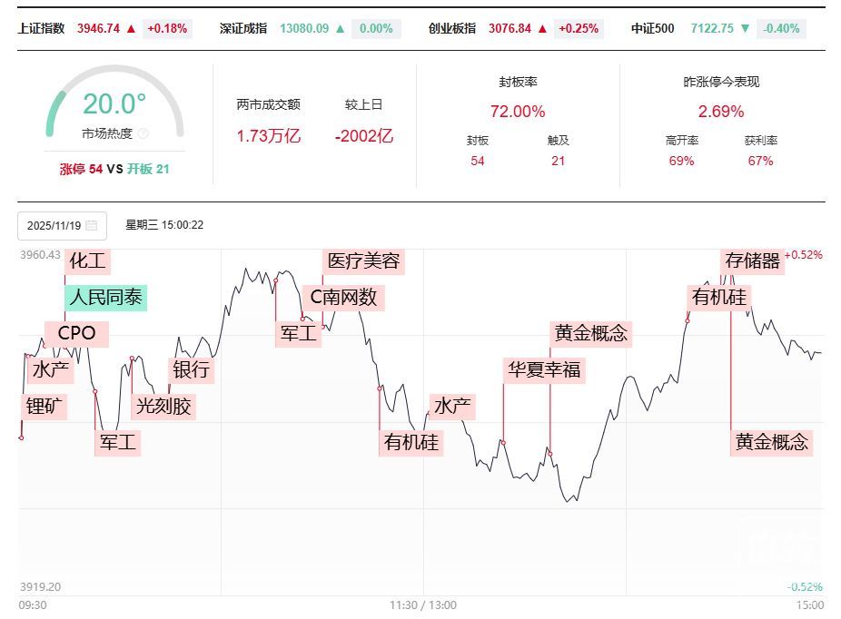Viewport: 841px width, 619px height.
Task: Click the 存储器 marker on chart
Action: click(753, 261)
